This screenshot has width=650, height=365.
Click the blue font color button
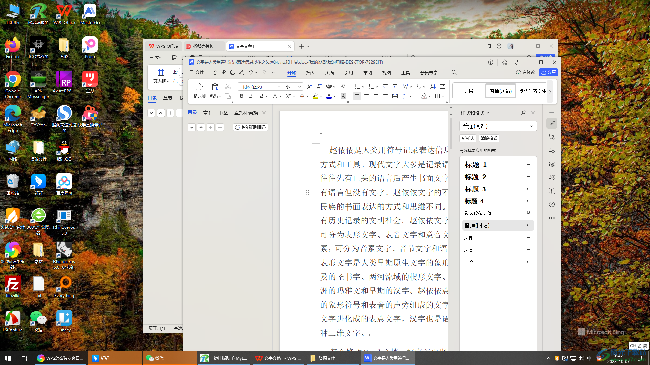pyautogui.click(x=329, y=96)
